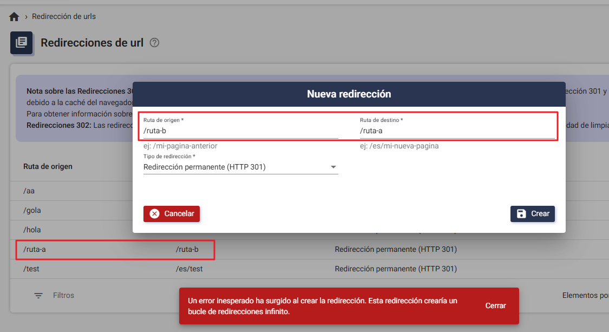Open the Filtros panel
This screenshot has height=332, width=609.
click(x=63, y=295)
